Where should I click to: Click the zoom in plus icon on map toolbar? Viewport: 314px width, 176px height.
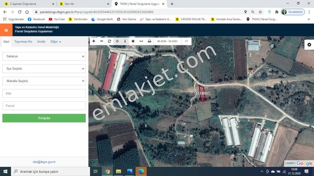coord(94,41)
